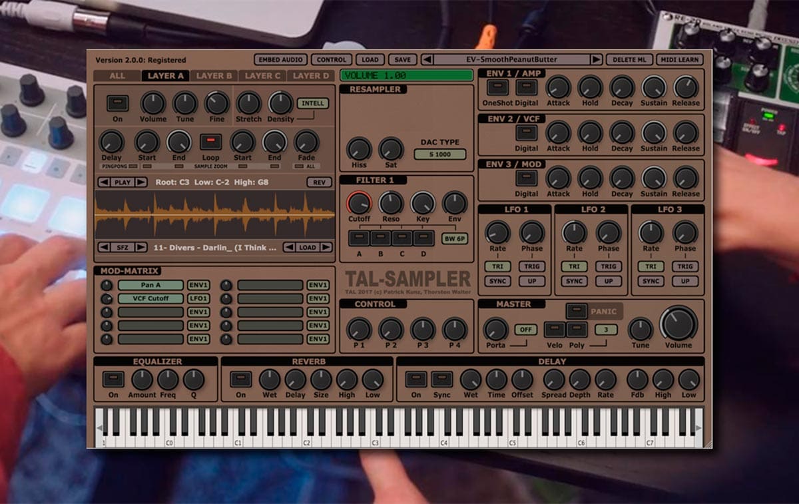Image resolution: width=799 pixels, height=504 pixels.
Task: Select the LAYER D tab
Action: 311,76
